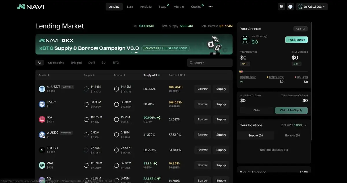Sort table by Borrow column
The image size is (347, 183).
(x=119, y=75)
